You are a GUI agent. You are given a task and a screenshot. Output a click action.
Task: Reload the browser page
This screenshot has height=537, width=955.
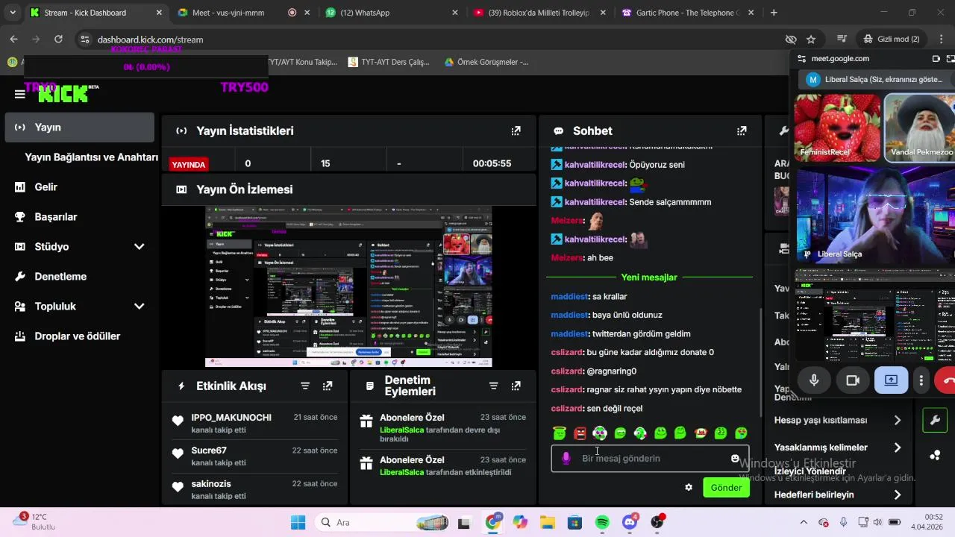pyautogui.click(x=58, y=39)
